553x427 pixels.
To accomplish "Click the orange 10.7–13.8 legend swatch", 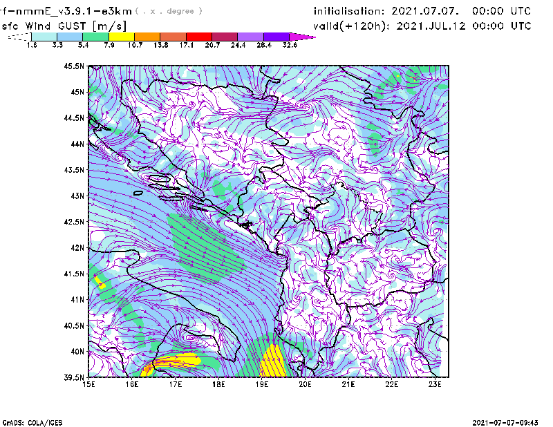I will [x=147, y=37].
